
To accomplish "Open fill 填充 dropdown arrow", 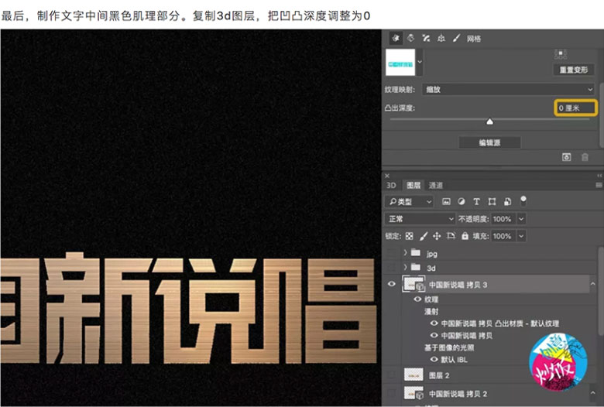I will (521, 236).
